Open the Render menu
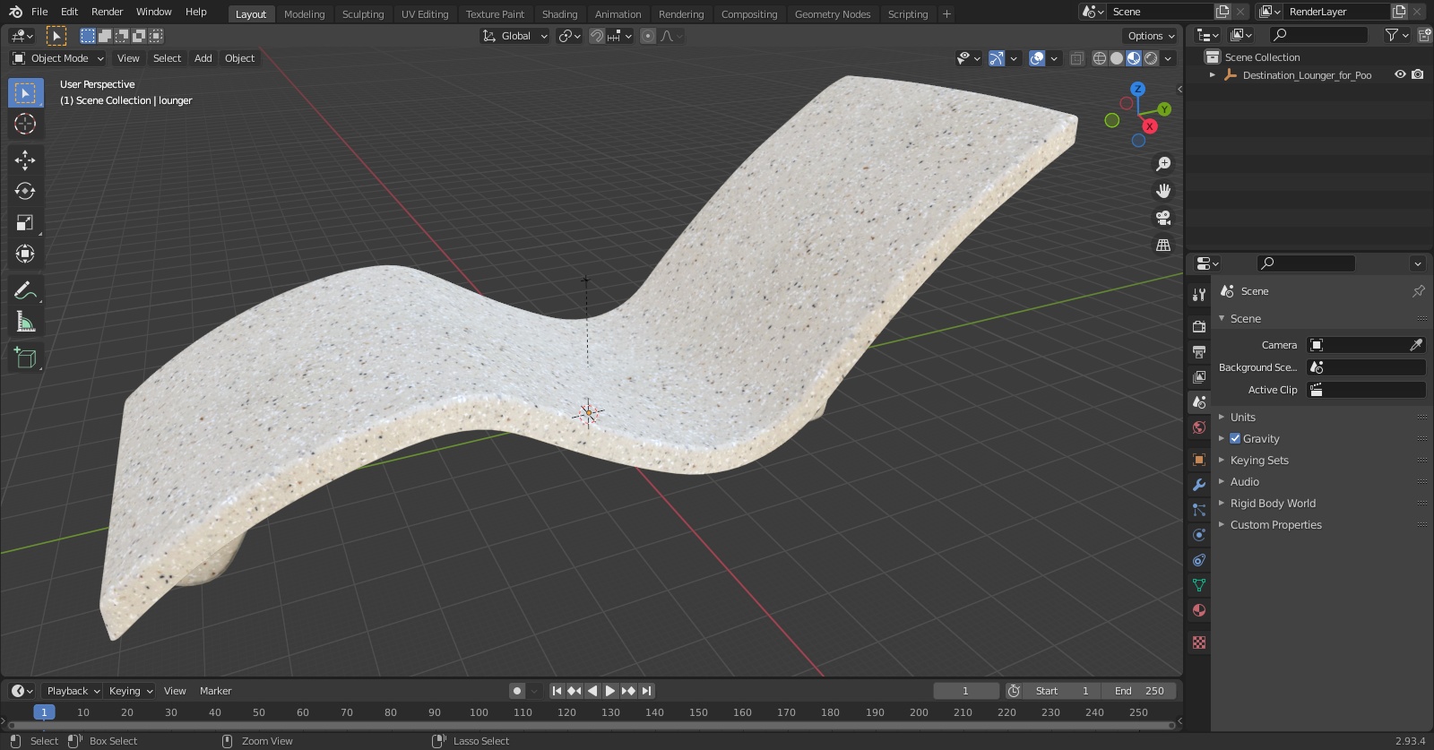 coord(108,12)
